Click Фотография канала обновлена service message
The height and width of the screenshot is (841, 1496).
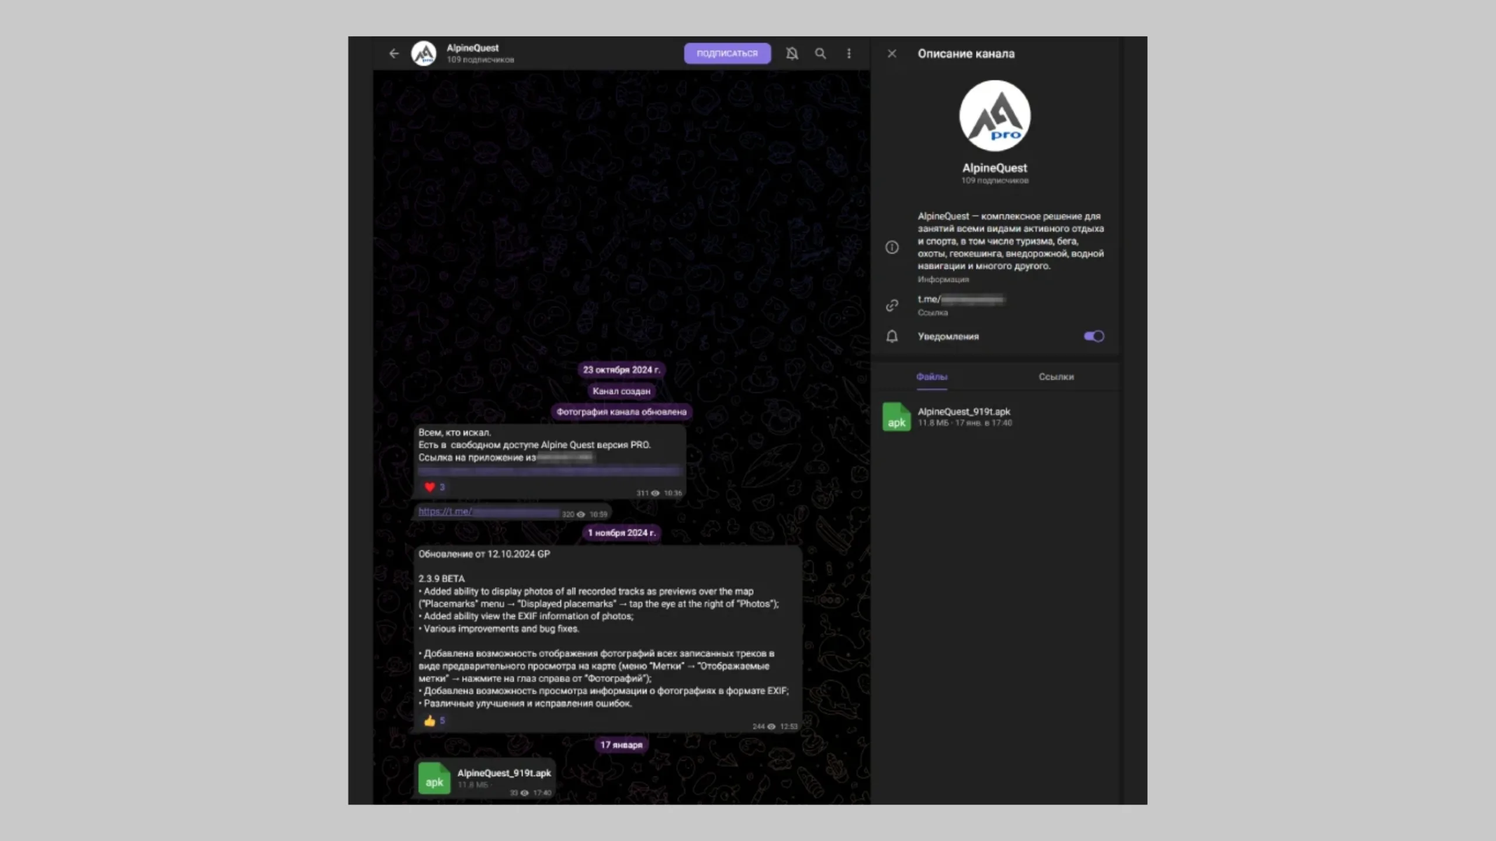pyautogui.click(x=621, y=412)
